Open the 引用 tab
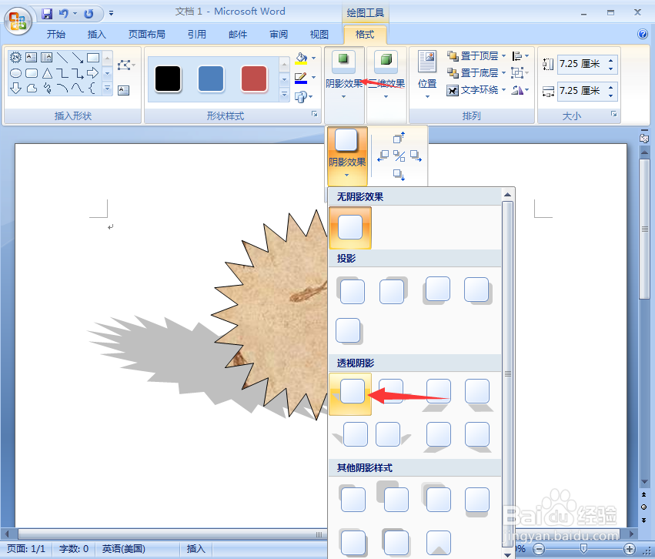Viewport: 655px width, 559px height. click(x=197, y=34)
